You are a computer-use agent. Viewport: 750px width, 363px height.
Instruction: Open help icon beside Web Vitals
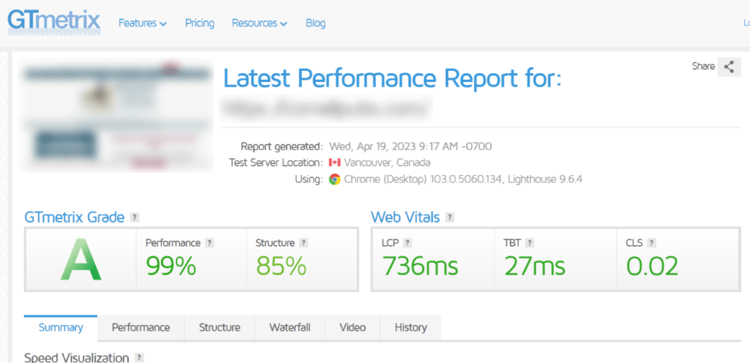(x=450, y=218)
